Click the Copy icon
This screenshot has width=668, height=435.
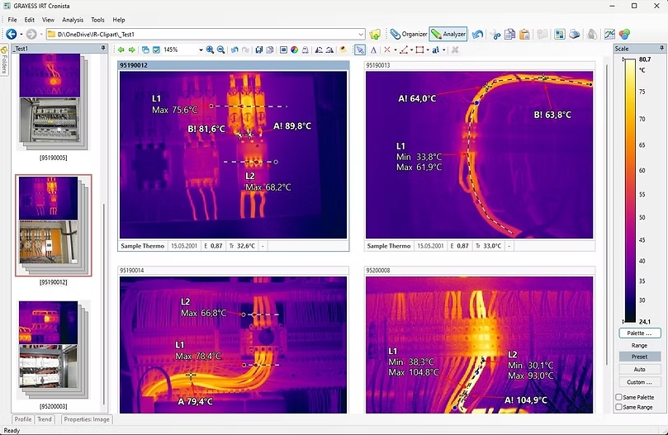tap(509, 34)
